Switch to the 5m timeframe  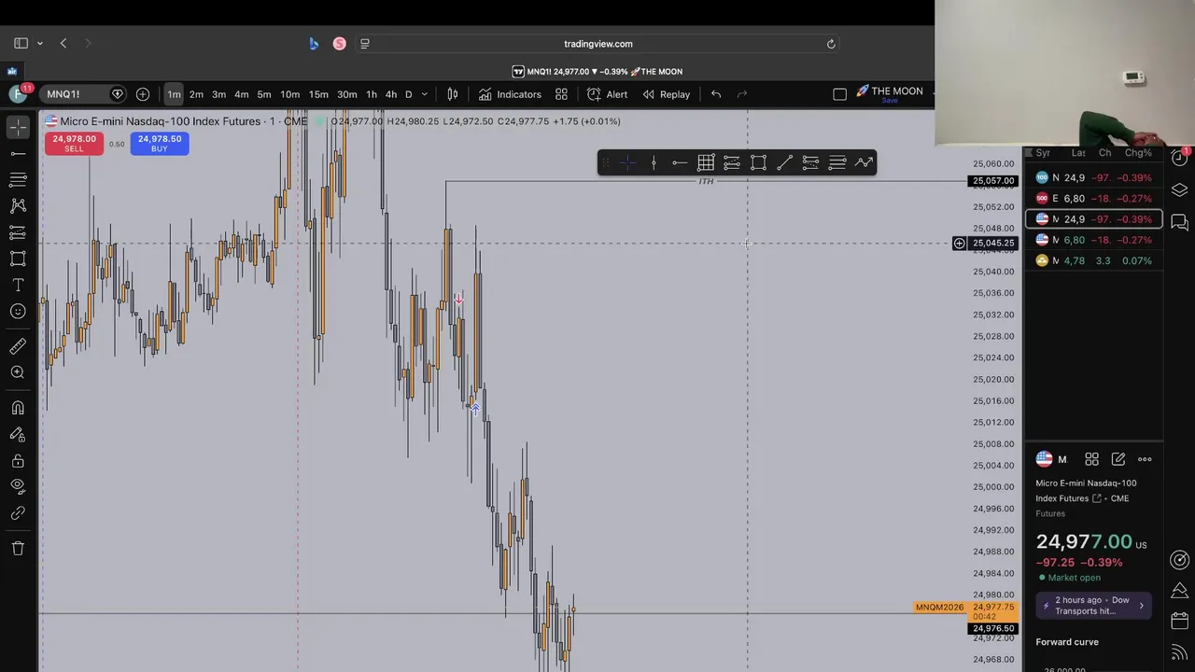coord(264,94)
